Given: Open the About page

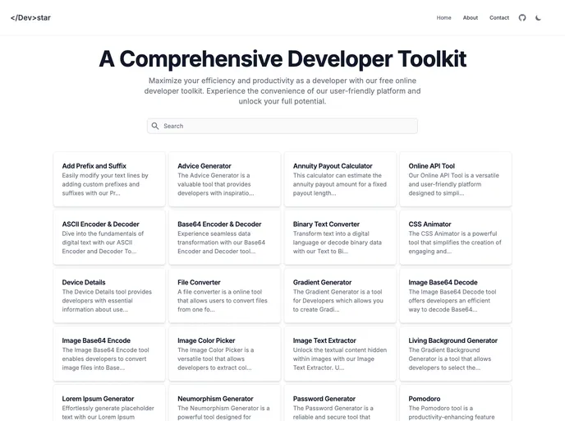Looking at the screenshot, I should [471, 17].
